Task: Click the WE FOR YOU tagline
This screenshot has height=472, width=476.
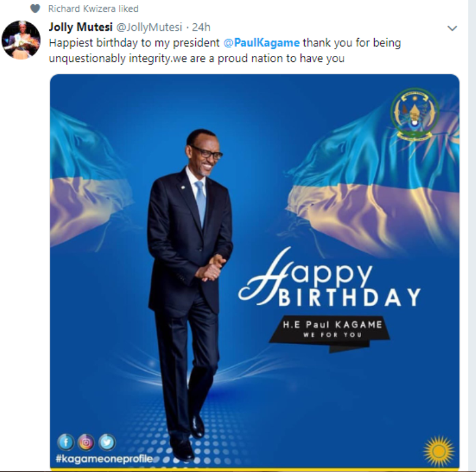Action: pos(332,335)
